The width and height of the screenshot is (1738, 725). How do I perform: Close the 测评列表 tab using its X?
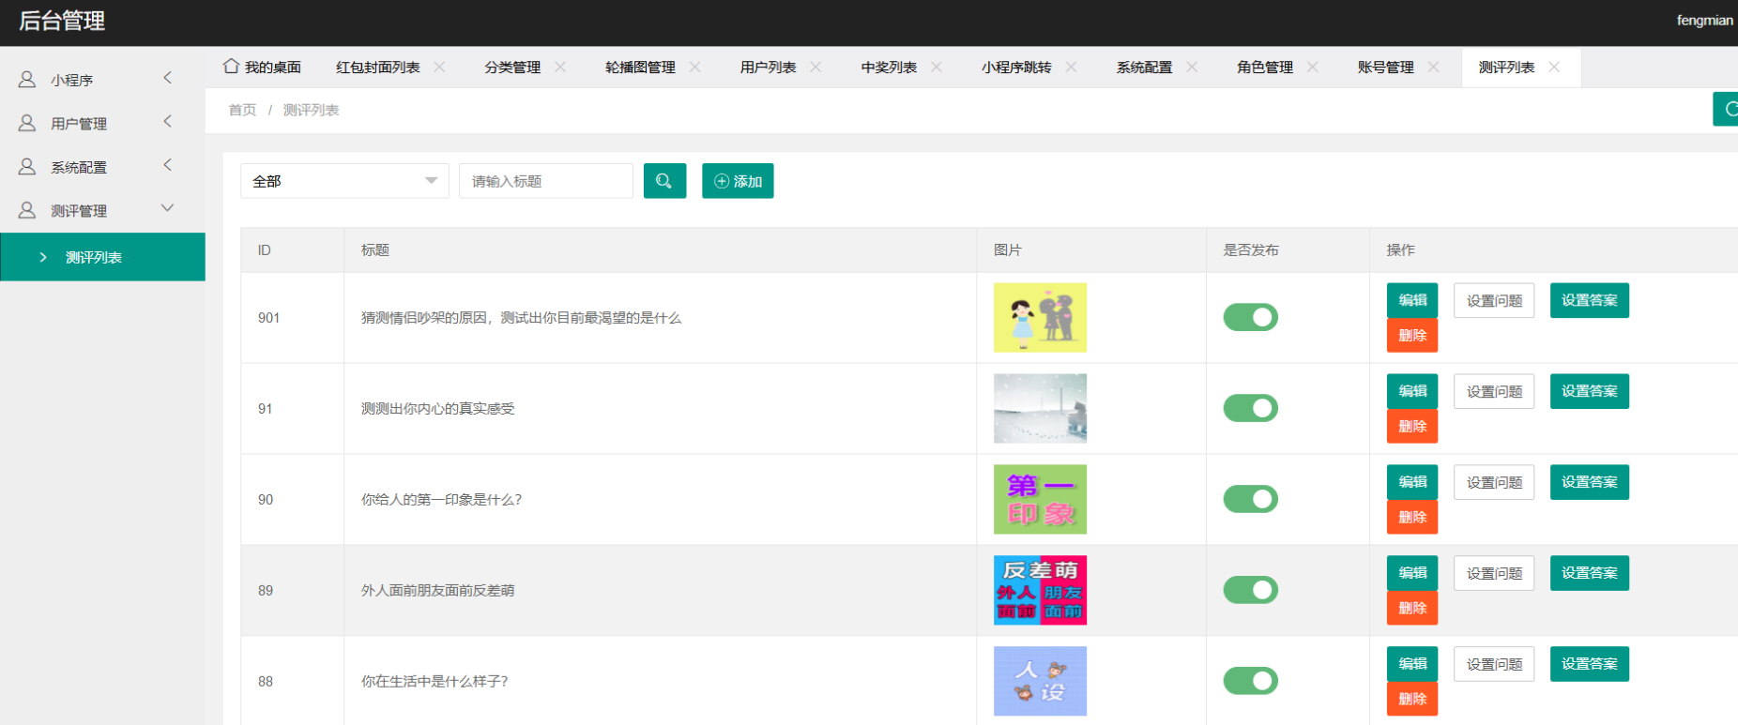[1554, 67]
